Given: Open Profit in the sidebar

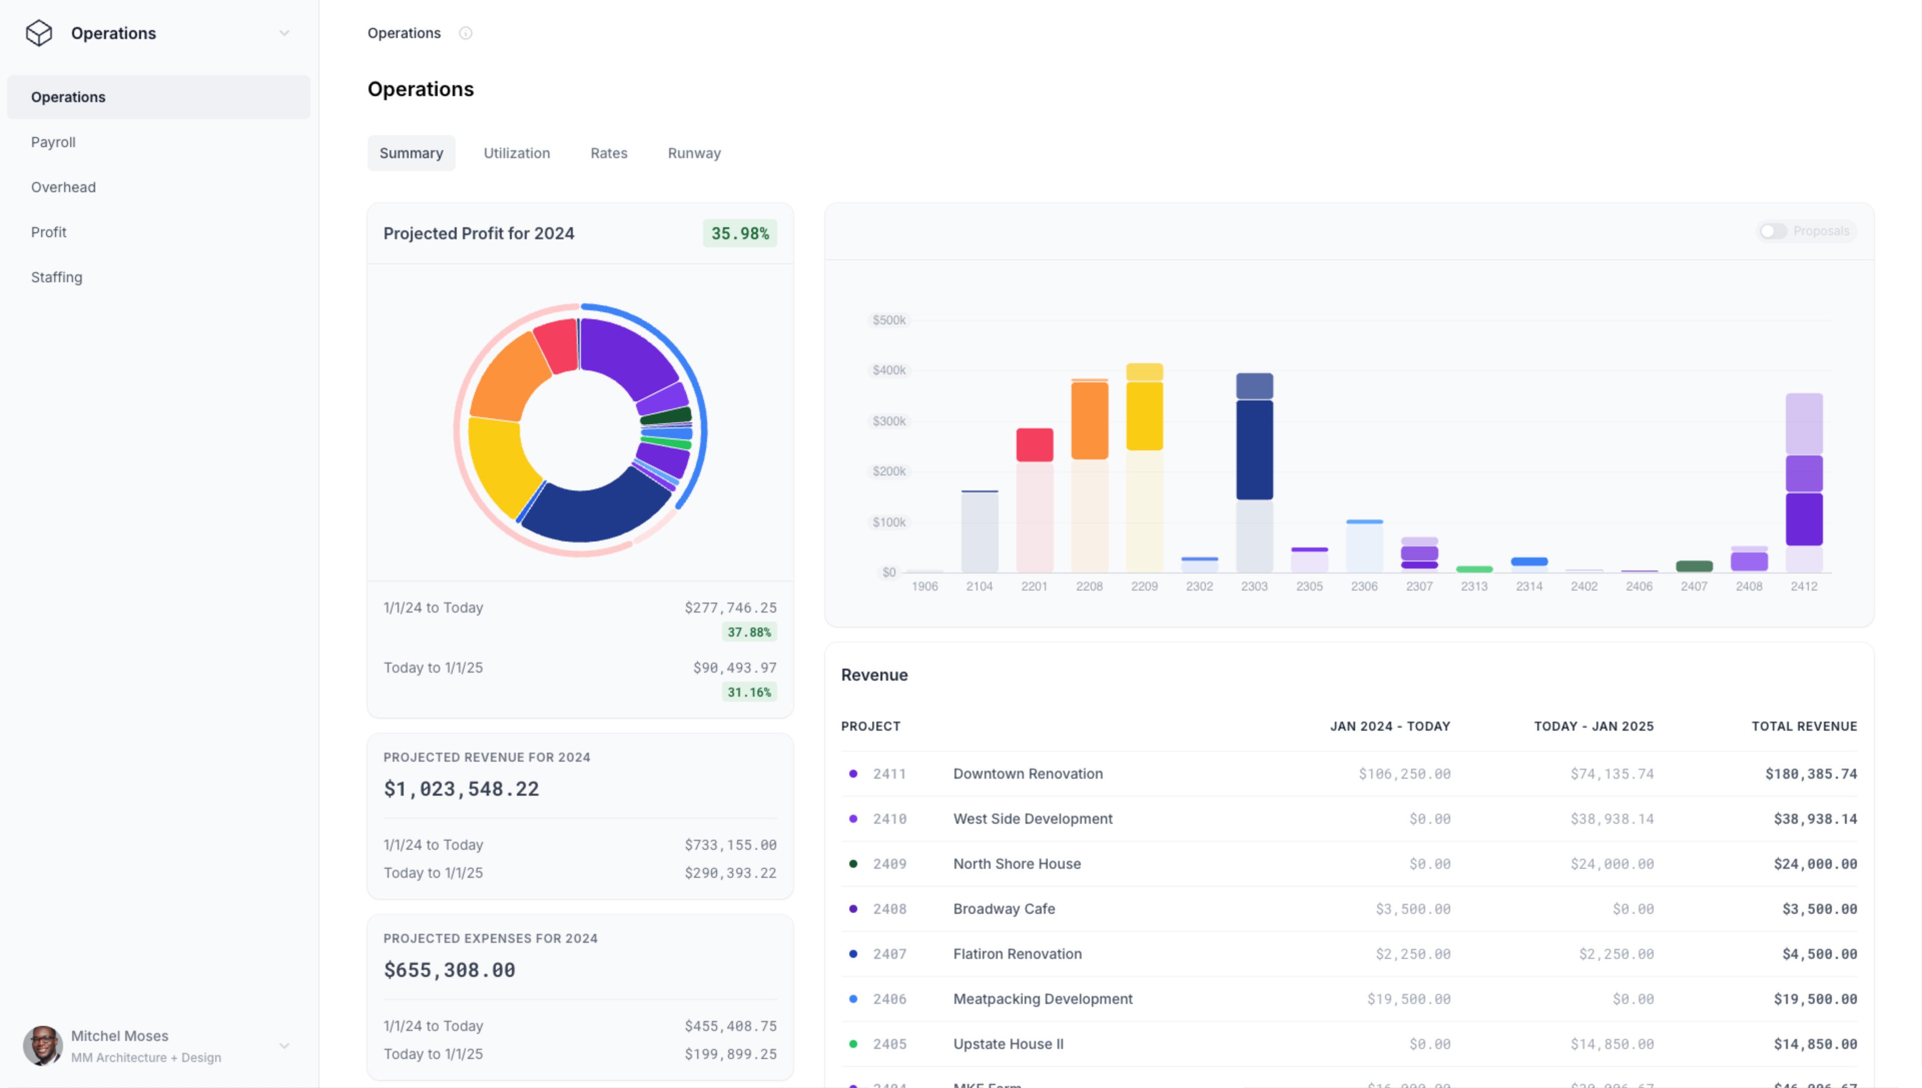Looking at the screenshot, I should coord(158,232).
